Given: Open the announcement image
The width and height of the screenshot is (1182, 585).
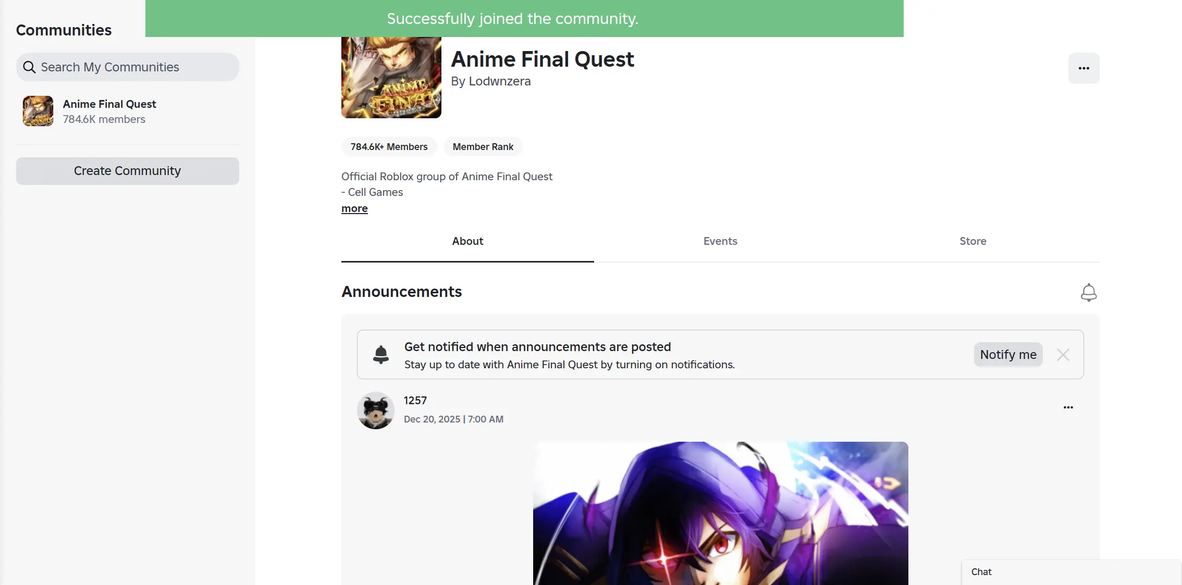Looking at the screenshot, I should (x=720, y=513).
